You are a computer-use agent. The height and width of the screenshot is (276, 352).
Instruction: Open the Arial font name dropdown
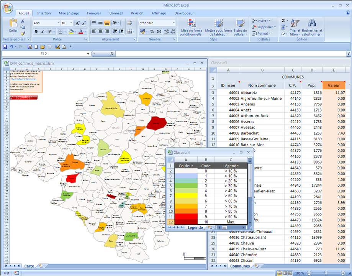pos(59,23)
